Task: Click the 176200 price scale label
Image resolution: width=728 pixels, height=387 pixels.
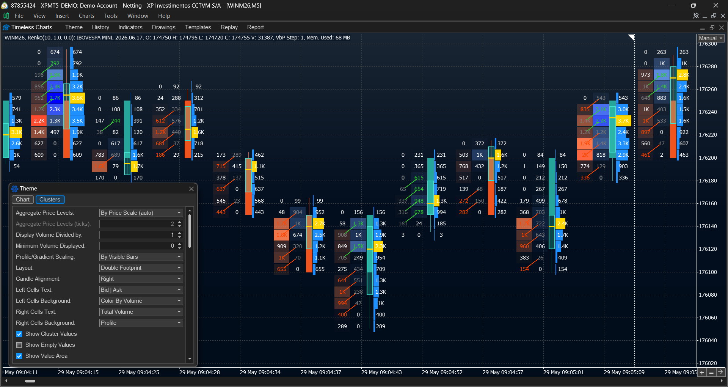Action: pos(708,158)
